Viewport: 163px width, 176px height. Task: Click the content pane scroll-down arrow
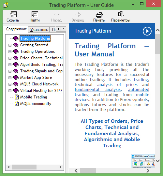click(157, 161)
